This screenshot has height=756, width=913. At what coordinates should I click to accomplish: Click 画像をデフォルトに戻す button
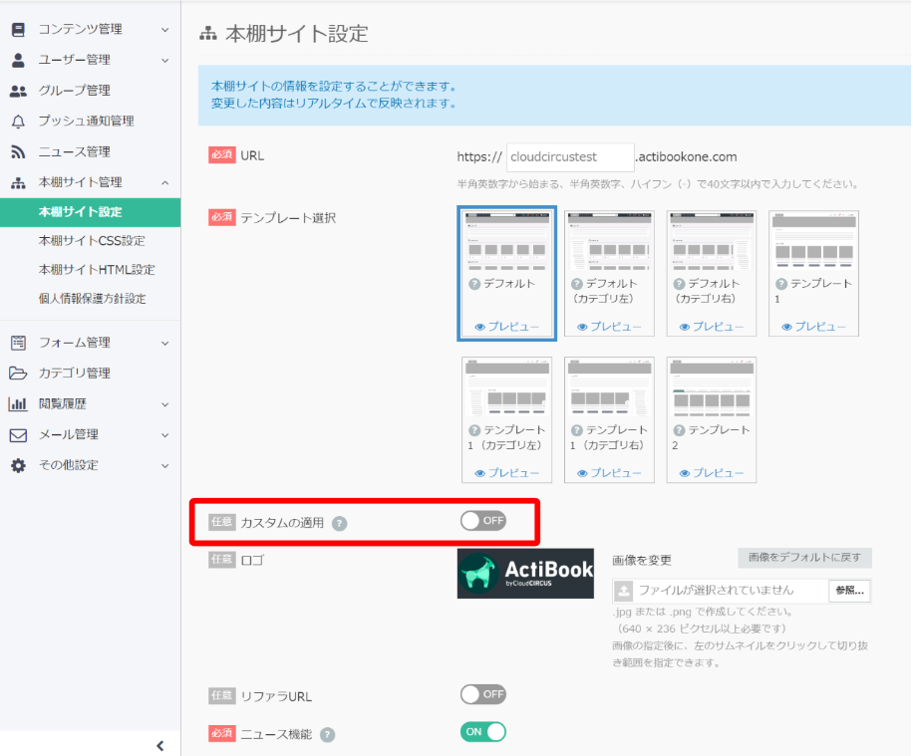[x=804, y=558]
